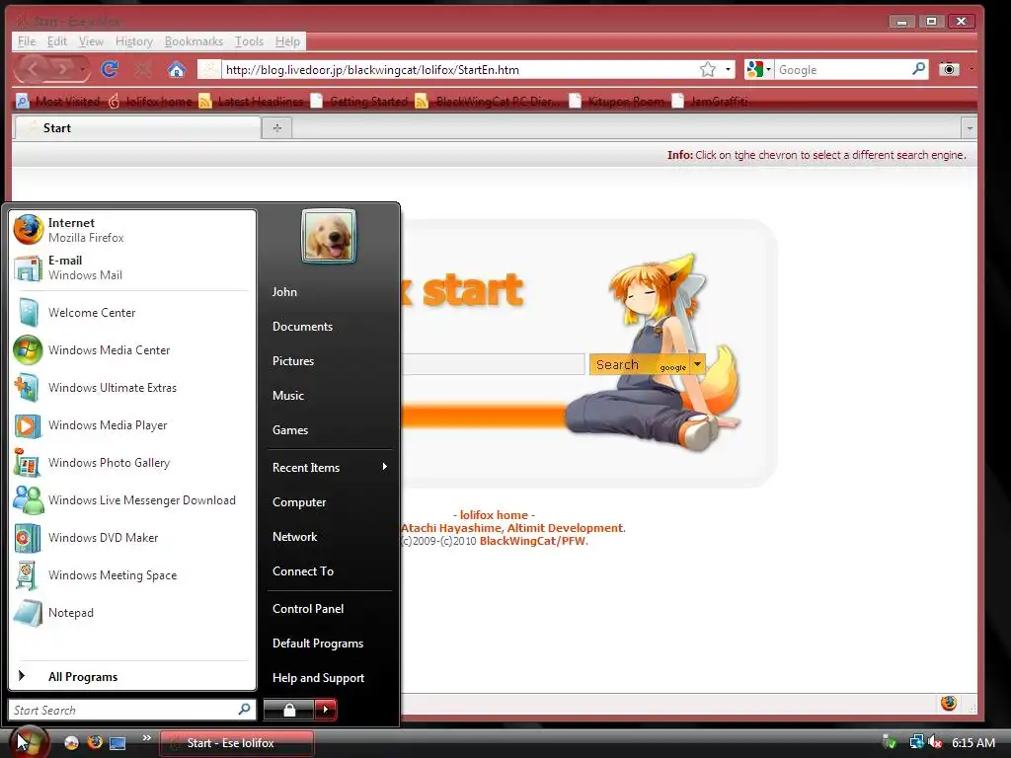Click the Google search input field
This screenshot has width=1011, height=758.
[x=842, y=70]
